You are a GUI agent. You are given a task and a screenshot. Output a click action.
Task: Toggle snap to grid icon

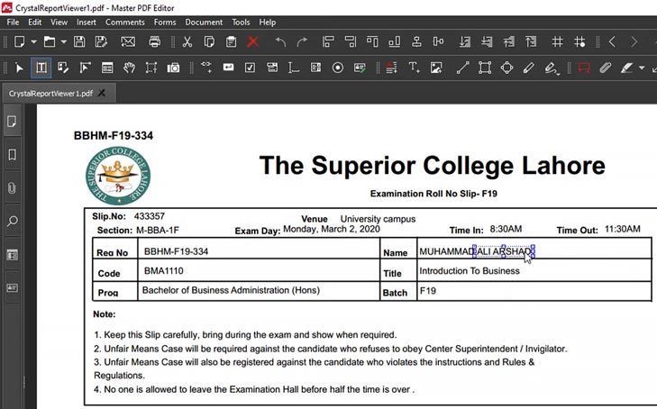pos(579,41)
